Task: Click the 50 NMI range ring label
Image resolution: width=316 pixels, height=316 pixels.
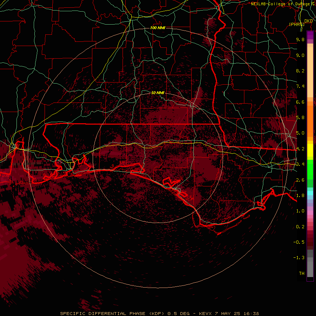Action: (158, 93)
